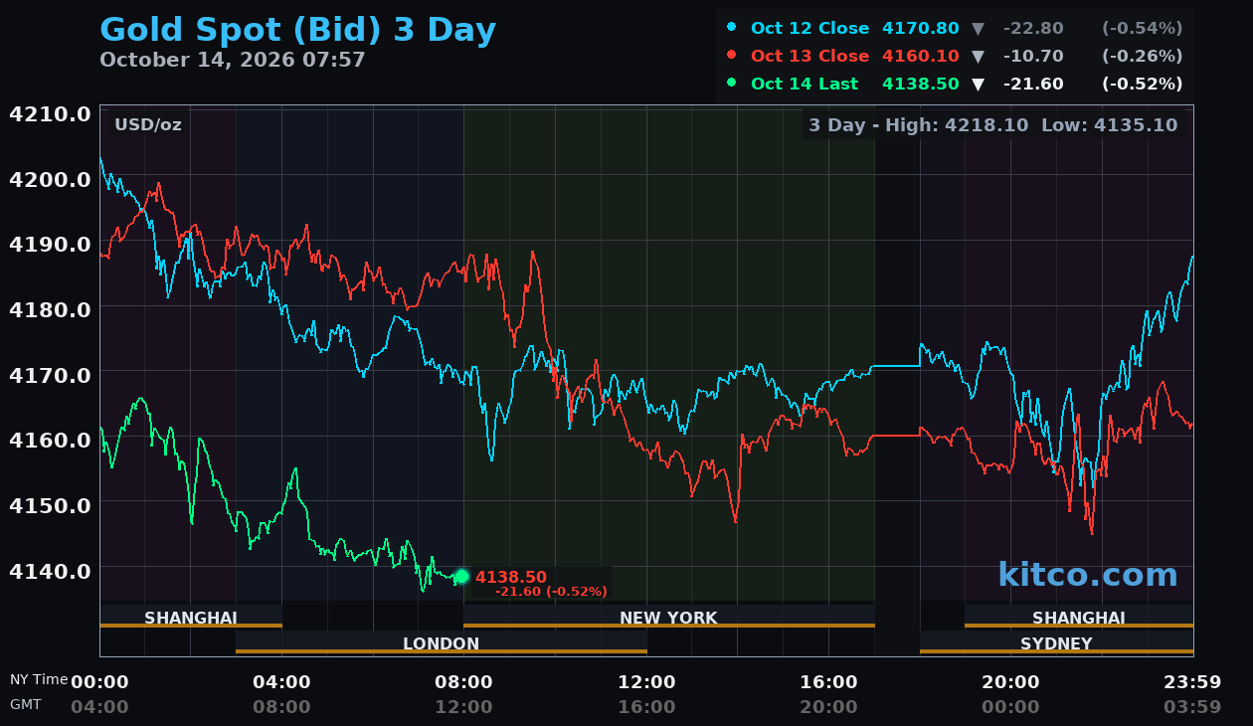
Task: Click the NY Time axis label
Action: point(39,679)
